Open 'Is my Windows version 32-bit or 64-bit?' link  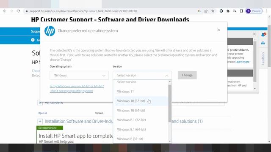(77, 86)
